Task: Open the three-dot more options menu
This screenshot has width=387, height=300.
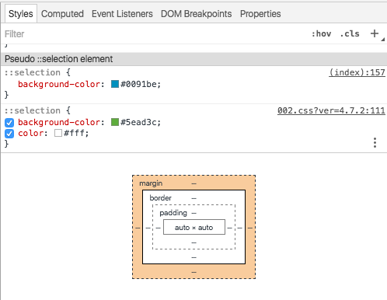Action: pyautogui.click(x=375, y=143)
